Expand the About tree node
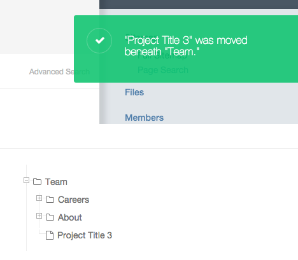 click(x=39, y=216)
